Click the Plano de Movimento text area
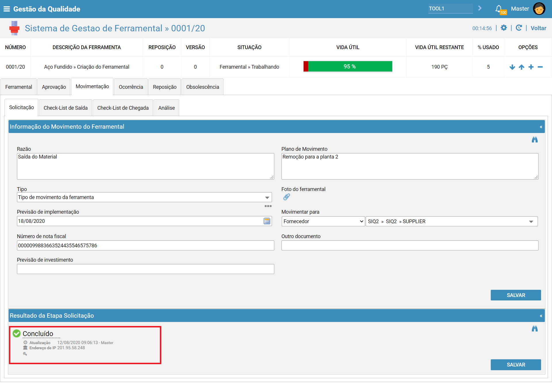Viewport: 552px width, 384px height. click(410, 166)
